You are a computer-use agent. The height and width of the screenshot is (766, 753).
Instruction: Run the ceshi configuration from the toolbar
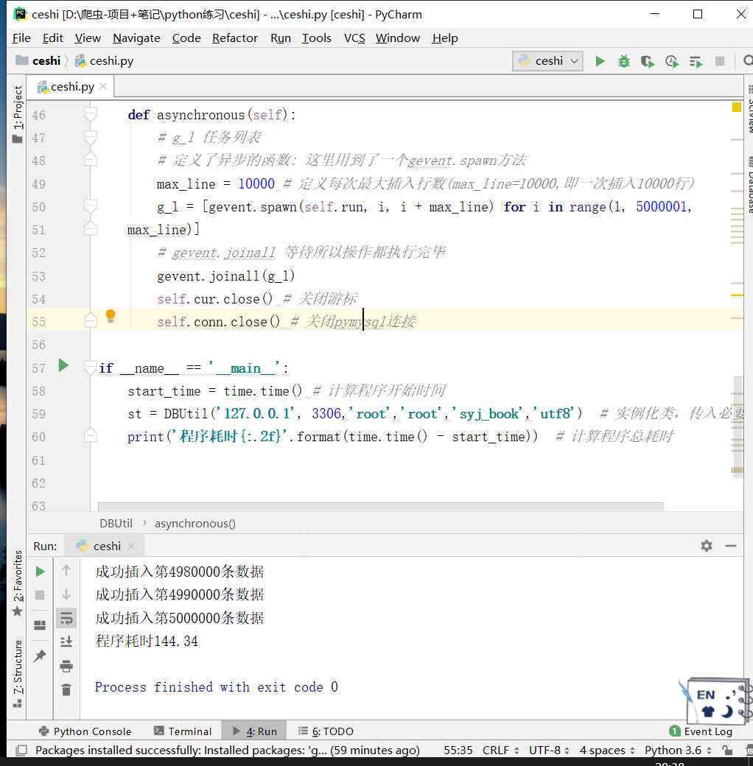(600, 61)
